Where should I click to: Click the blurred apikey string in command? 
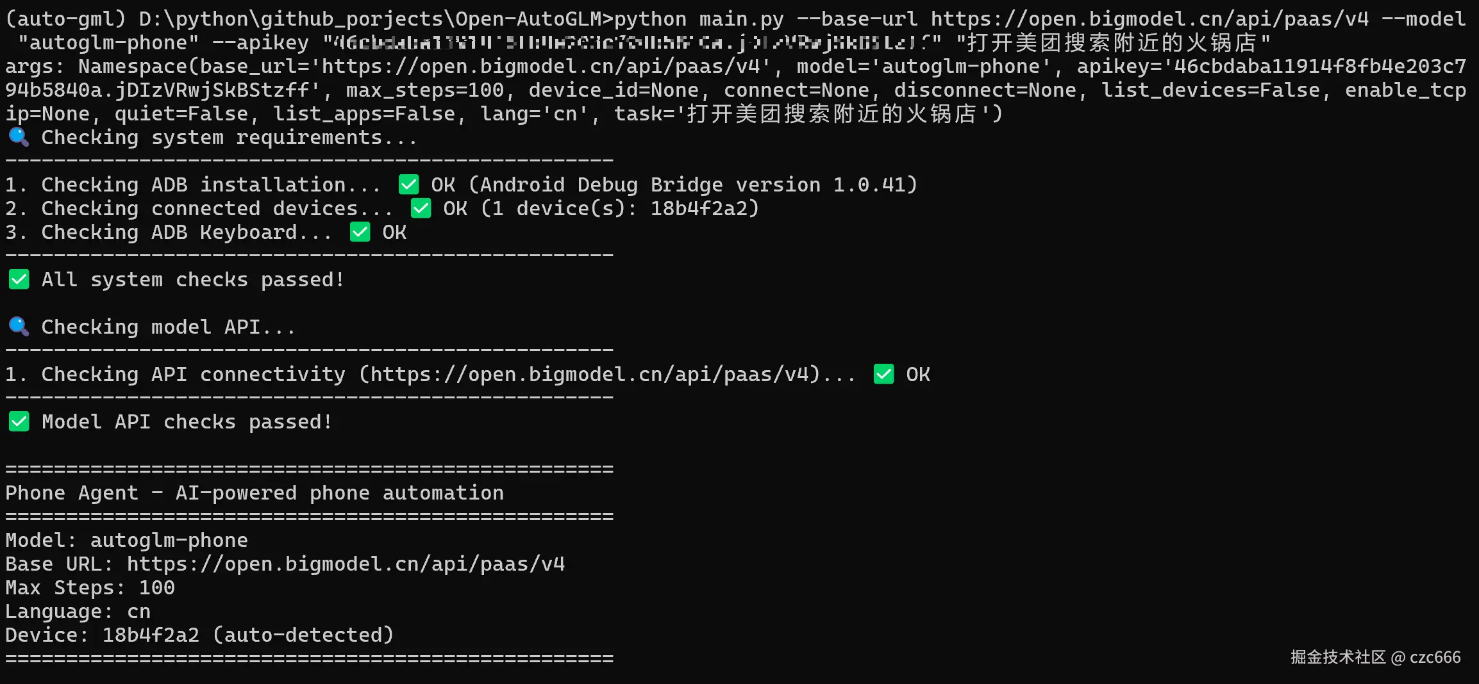[631, 43]
